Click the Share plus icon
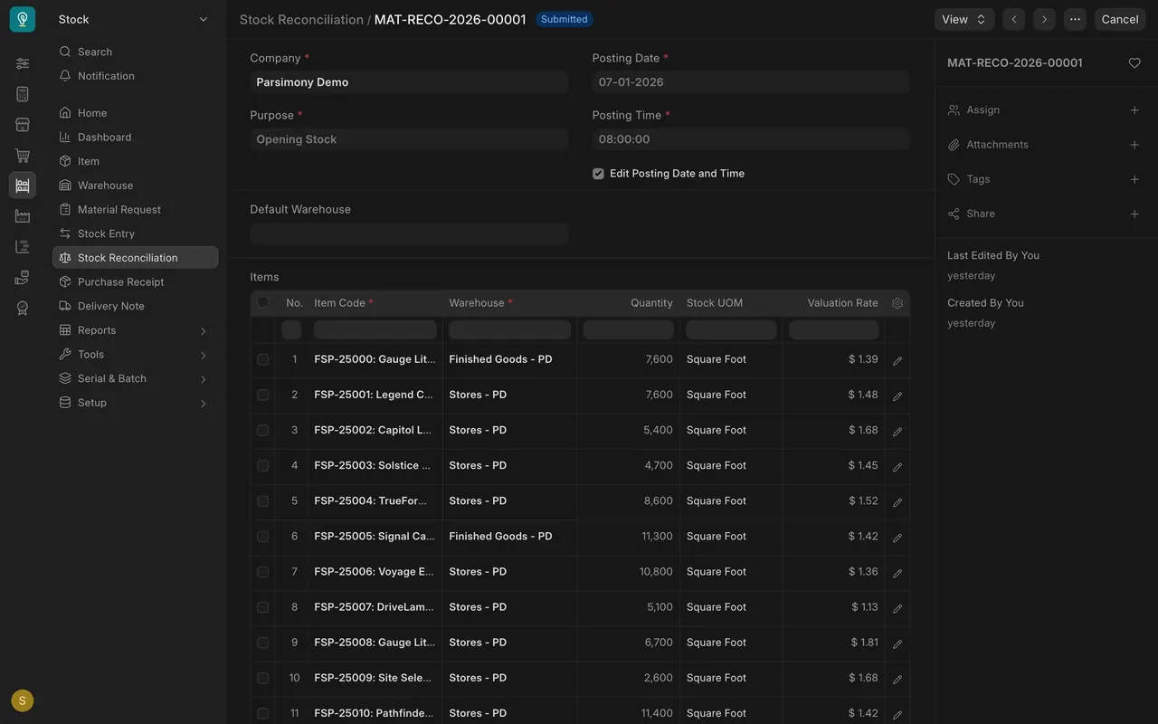Viewport: 1158px width, 724px height. pyautogui.click(x=1134, y=214)
